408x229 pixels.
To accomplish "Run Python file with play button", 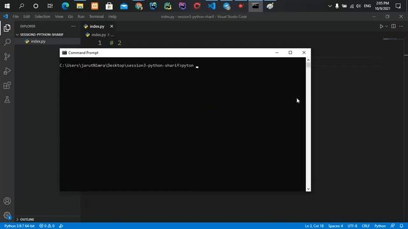I will coord(381,26).
